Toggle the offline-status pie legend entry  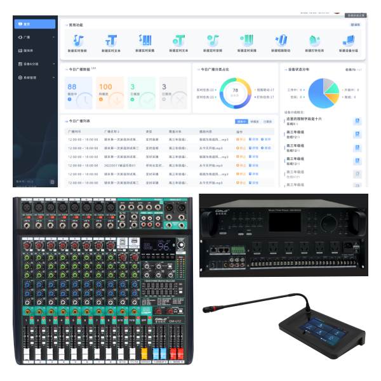[x=349, y=97]
